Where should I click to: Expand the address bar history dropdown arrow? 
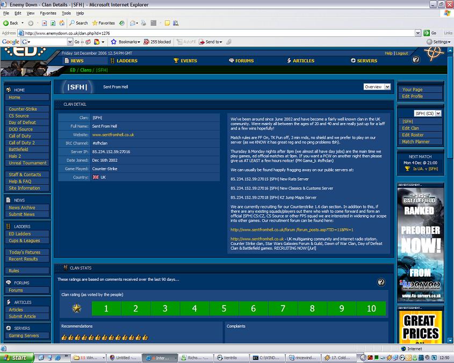(418, 33)
